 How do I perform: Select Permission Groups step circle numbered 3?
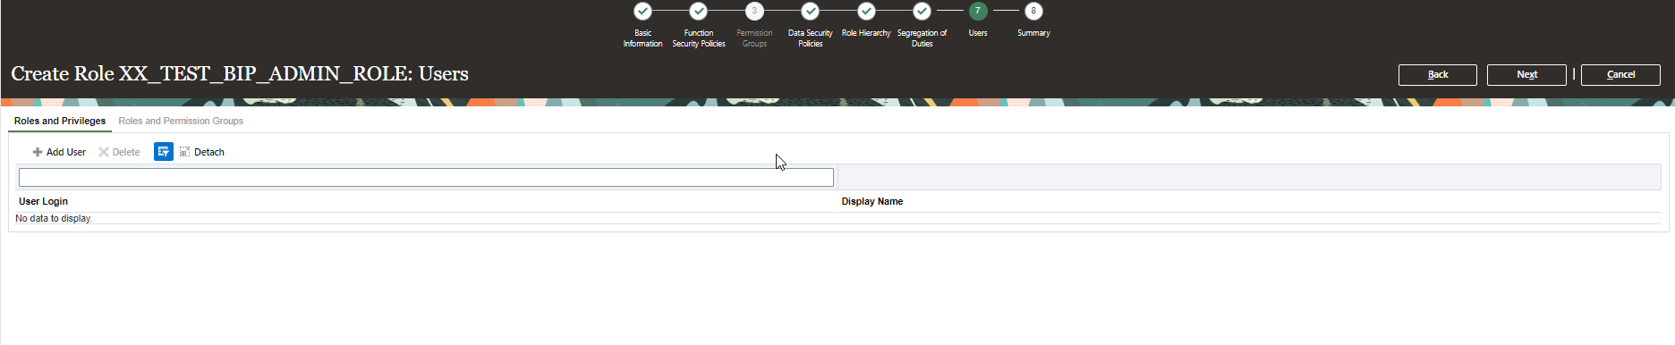click(754, 11)
